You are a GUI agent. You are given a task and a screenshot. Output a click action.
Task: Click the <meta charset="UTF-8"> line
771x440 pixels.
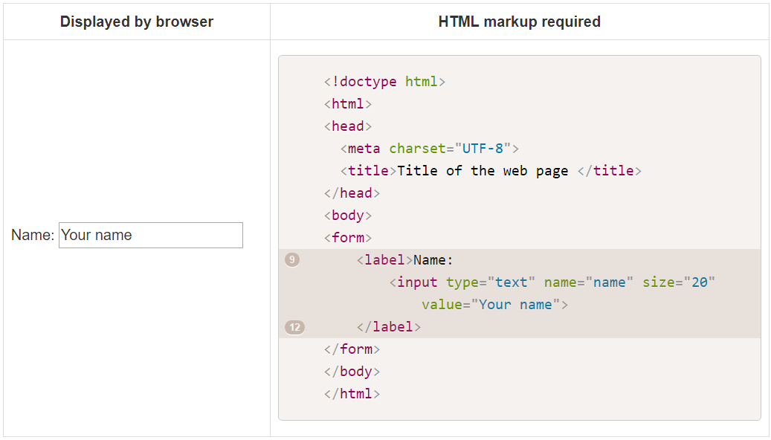click(429, 148)
